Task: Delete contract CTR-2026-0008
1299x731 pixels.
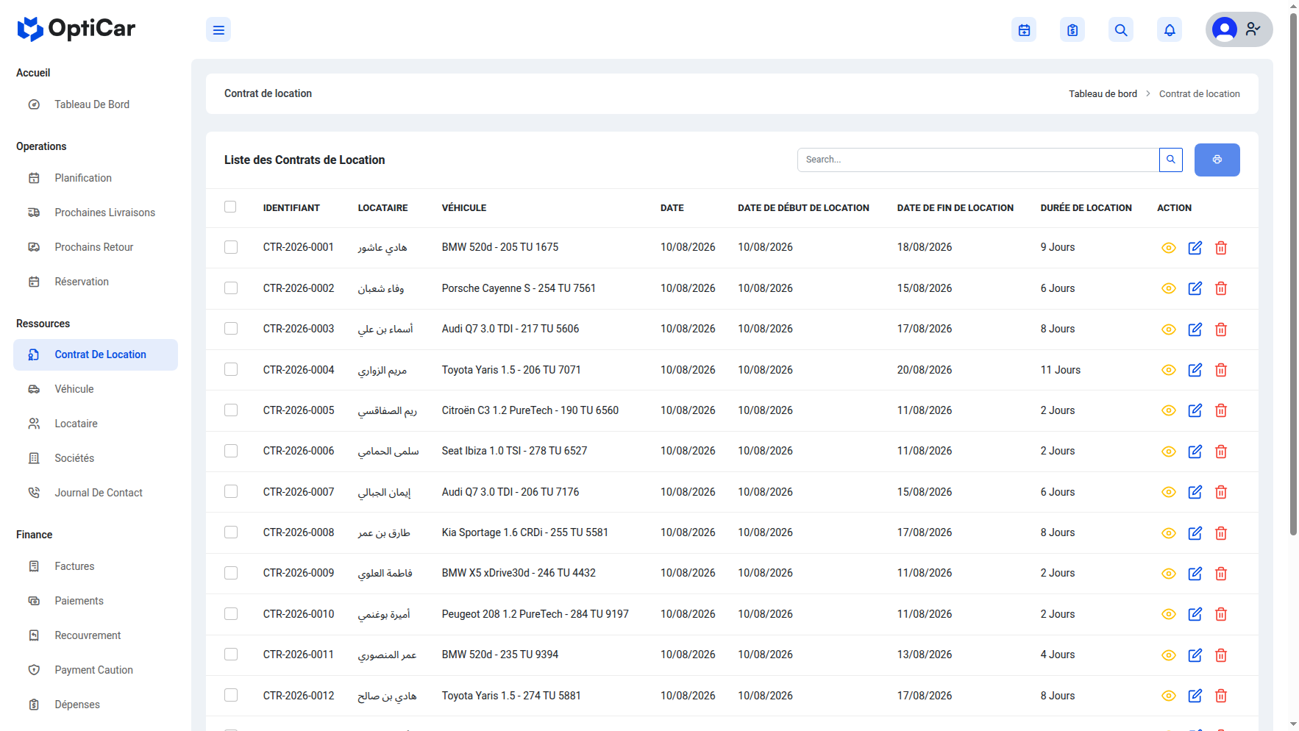Action: (1221, 532)
